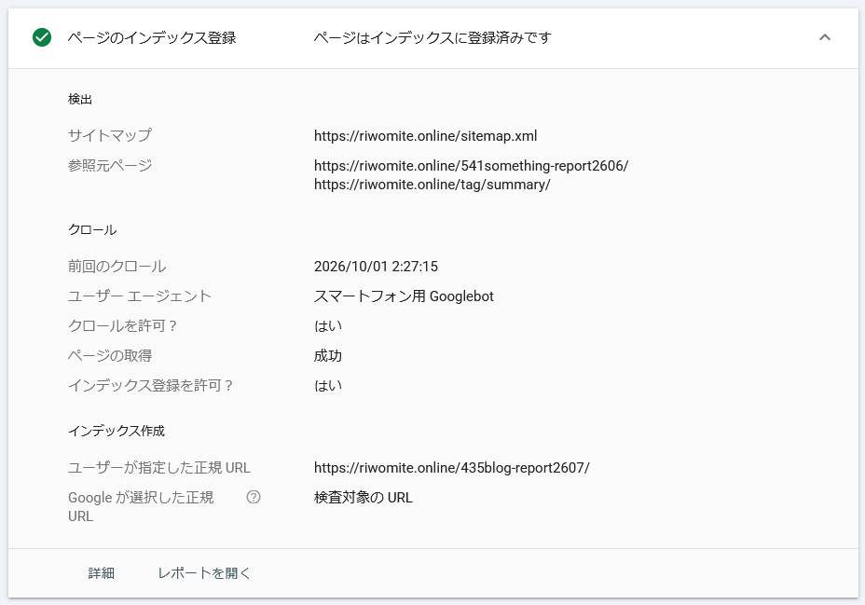Click 検査対象の URL value
The height and width of the screenshot is (605, 865).
click(x=363, y=498)
